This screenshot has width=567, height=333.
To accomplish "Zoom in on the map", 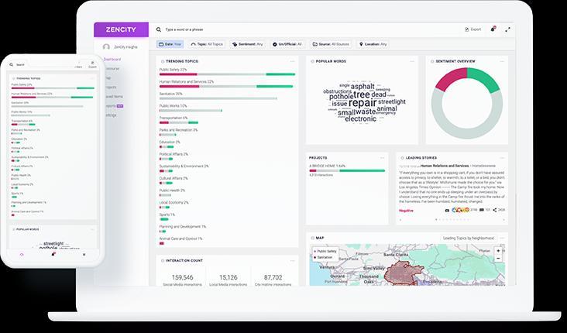I will click(x=498, y=251).
